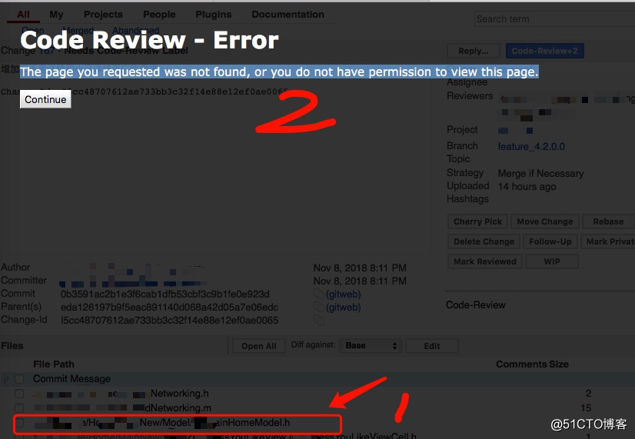Image resolution: width=635 pixels, height=439 pixels.
Task: Toggle the Commit Message reviewed checkbox
Action: 19,379
